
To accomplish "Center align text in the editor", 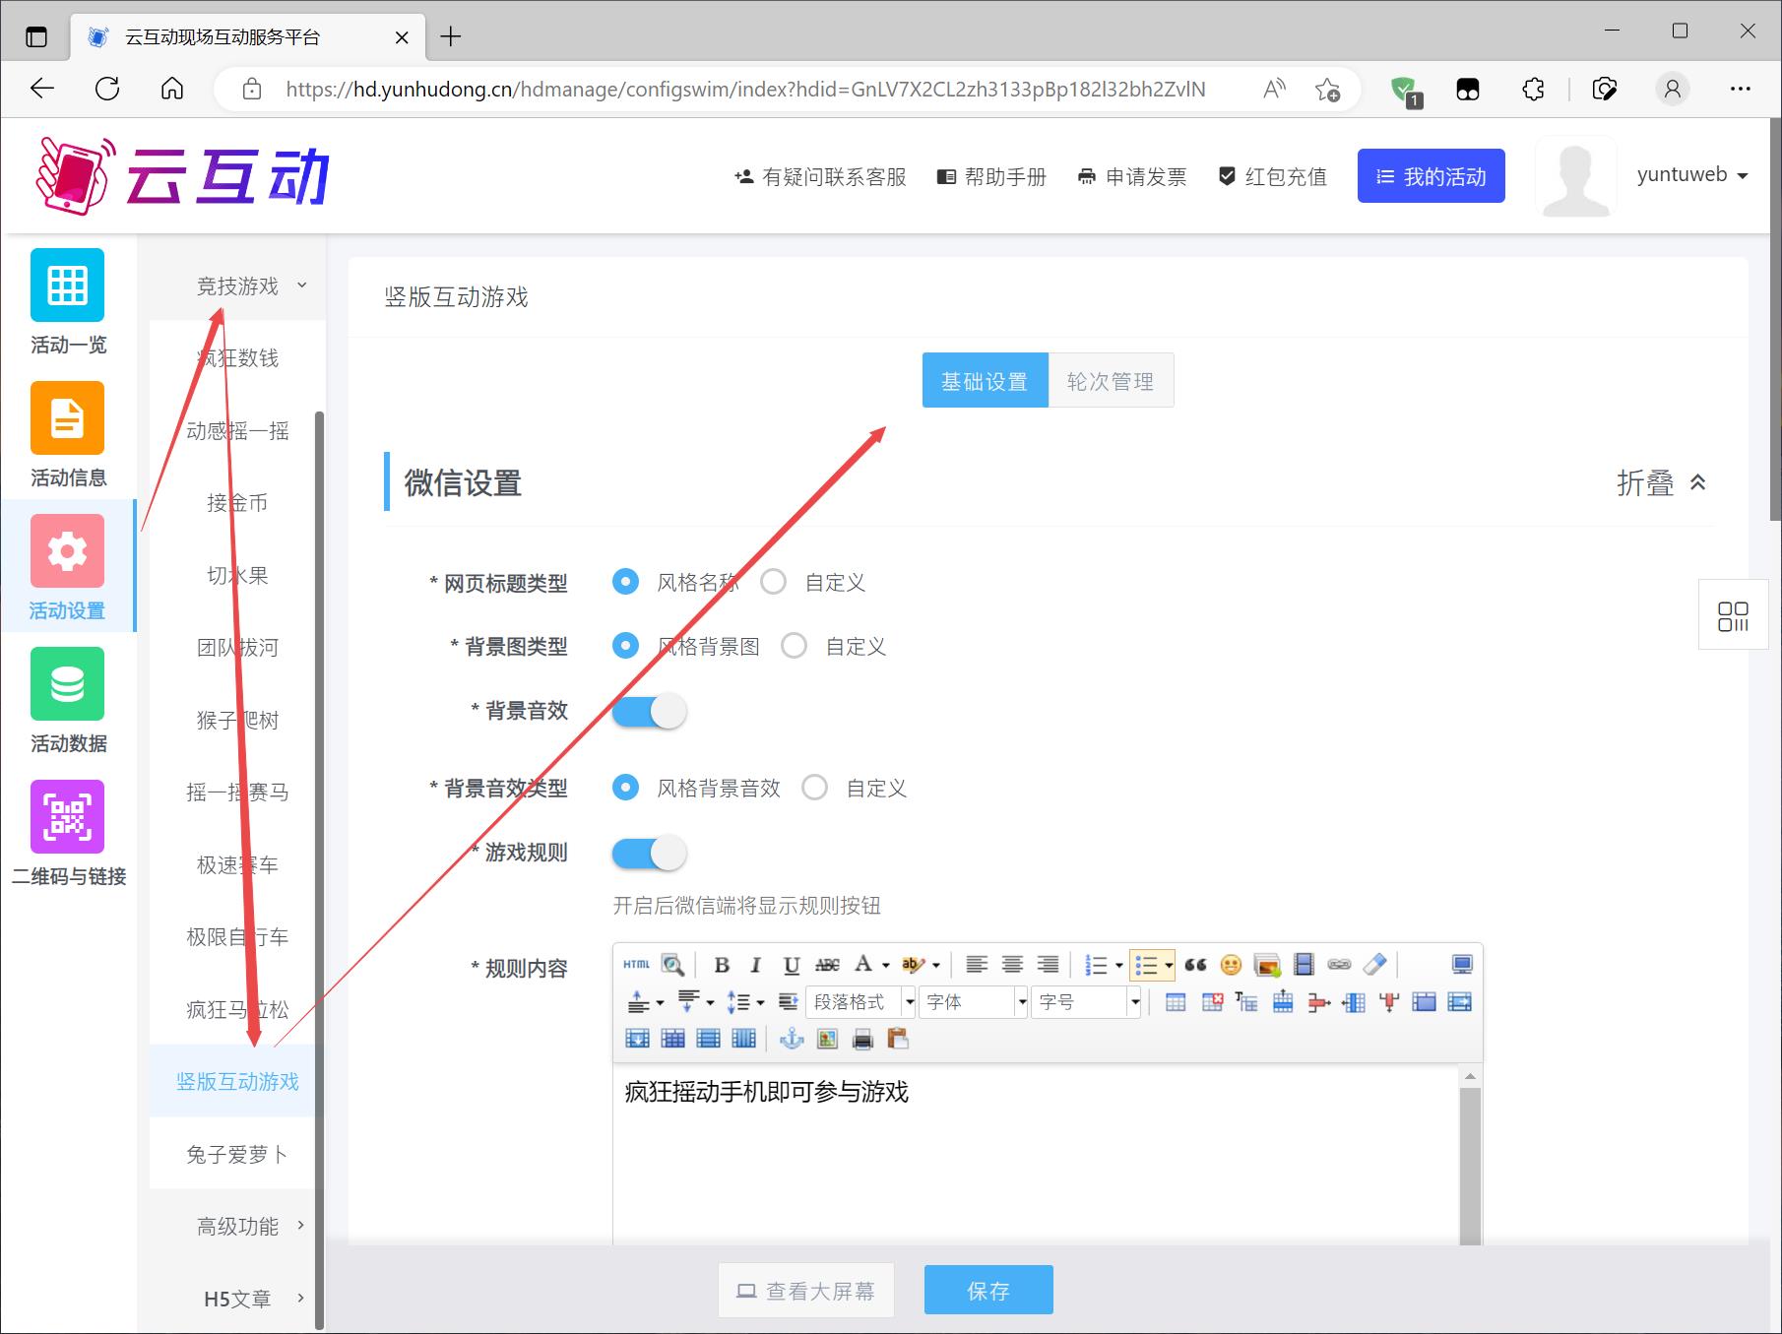I will tap(1012, 965).
